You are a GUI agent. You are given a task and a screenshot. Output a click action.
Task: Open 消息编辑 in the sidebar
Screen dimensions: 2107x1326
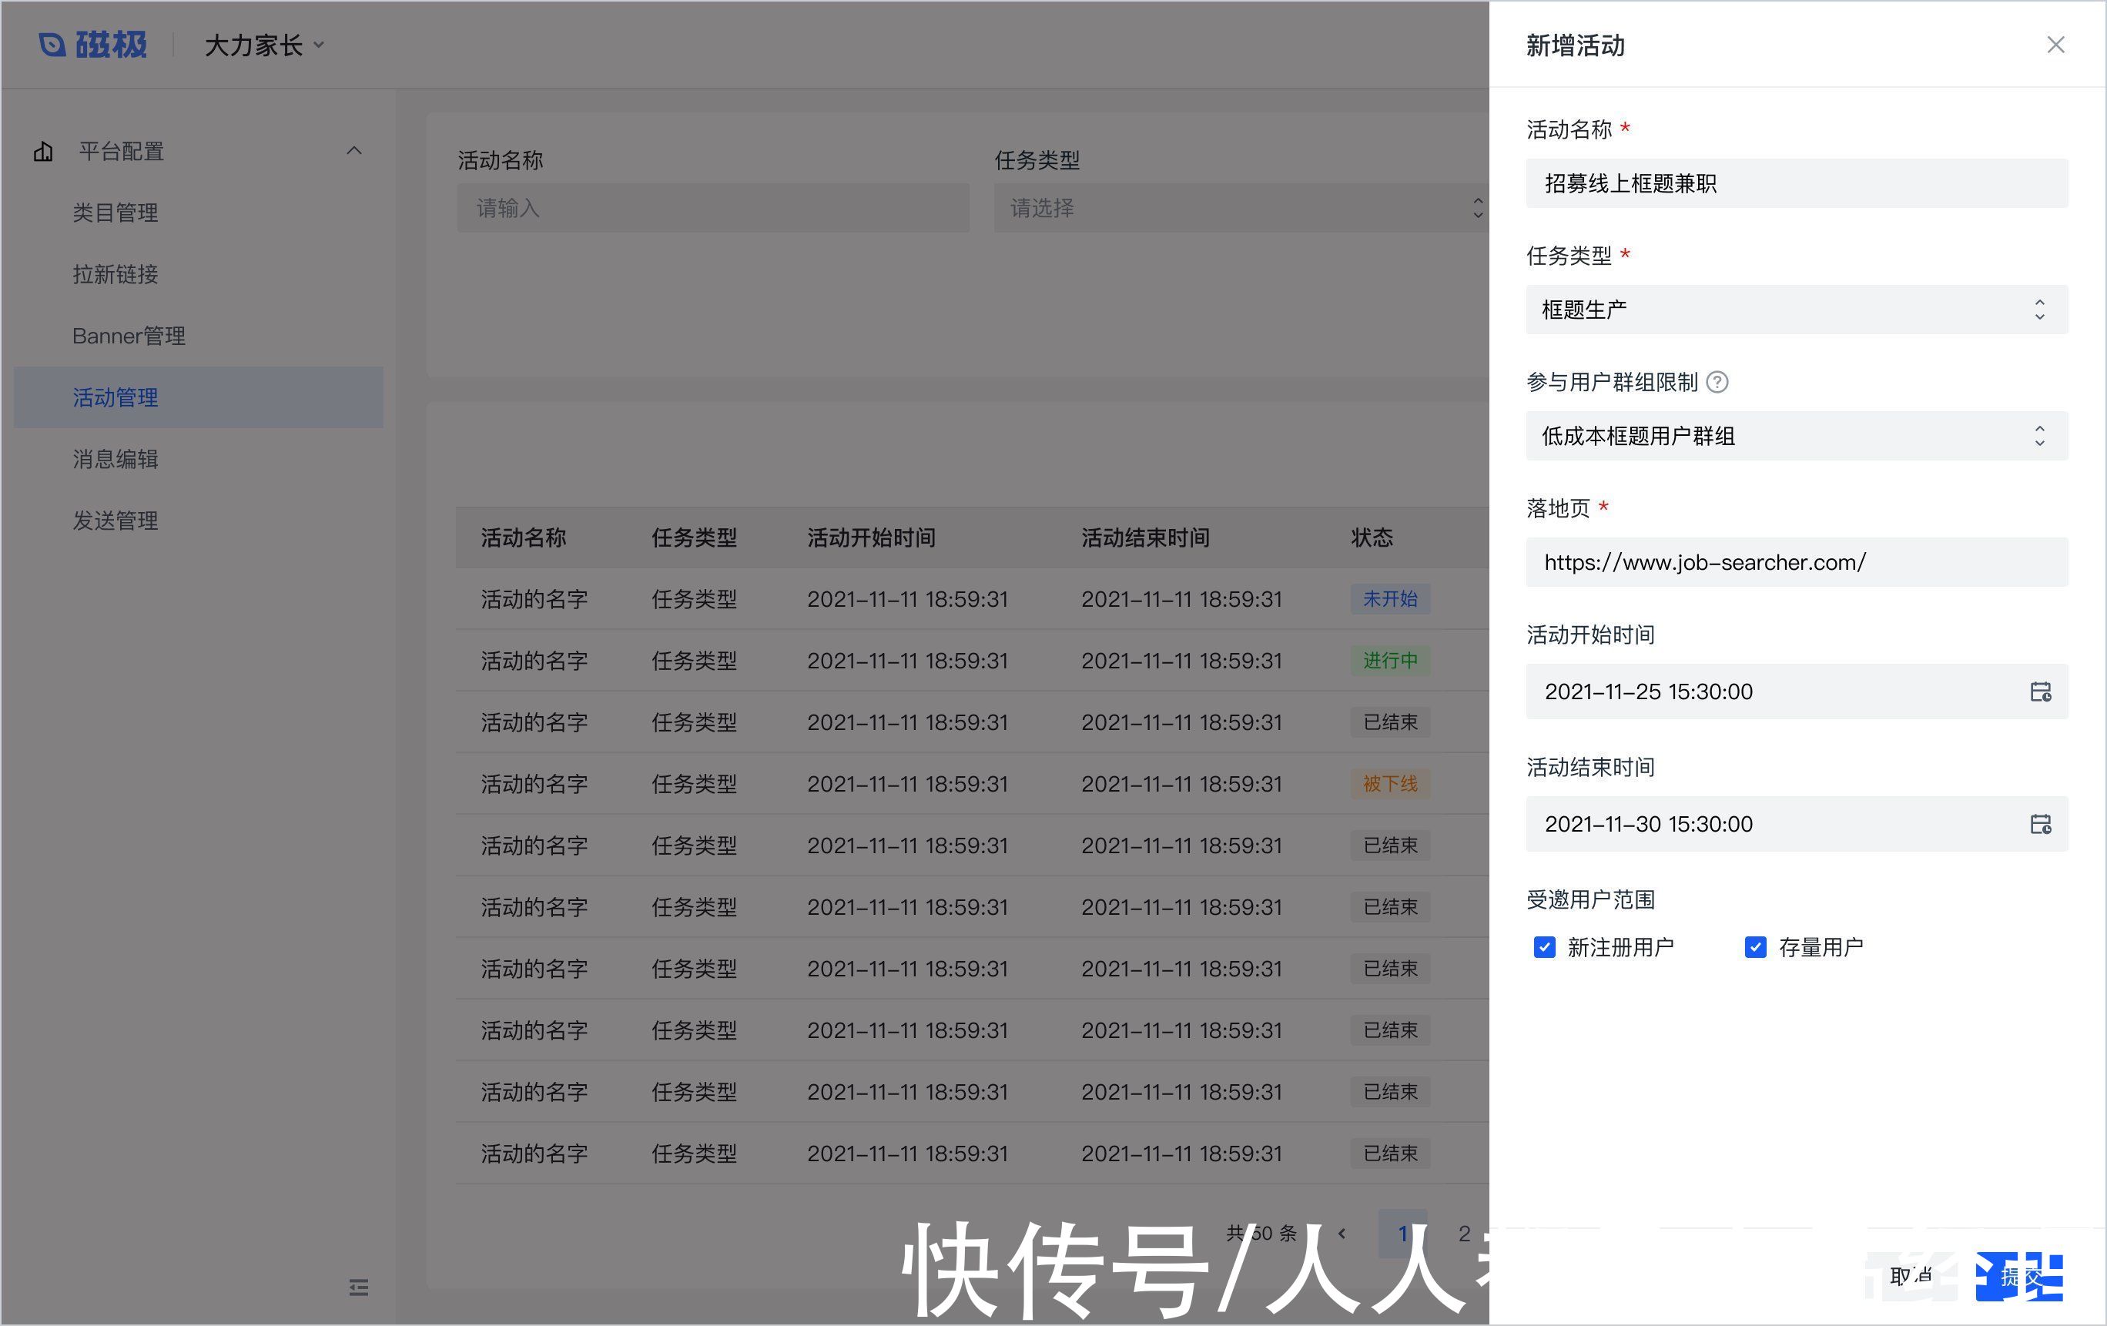[116, 459]
